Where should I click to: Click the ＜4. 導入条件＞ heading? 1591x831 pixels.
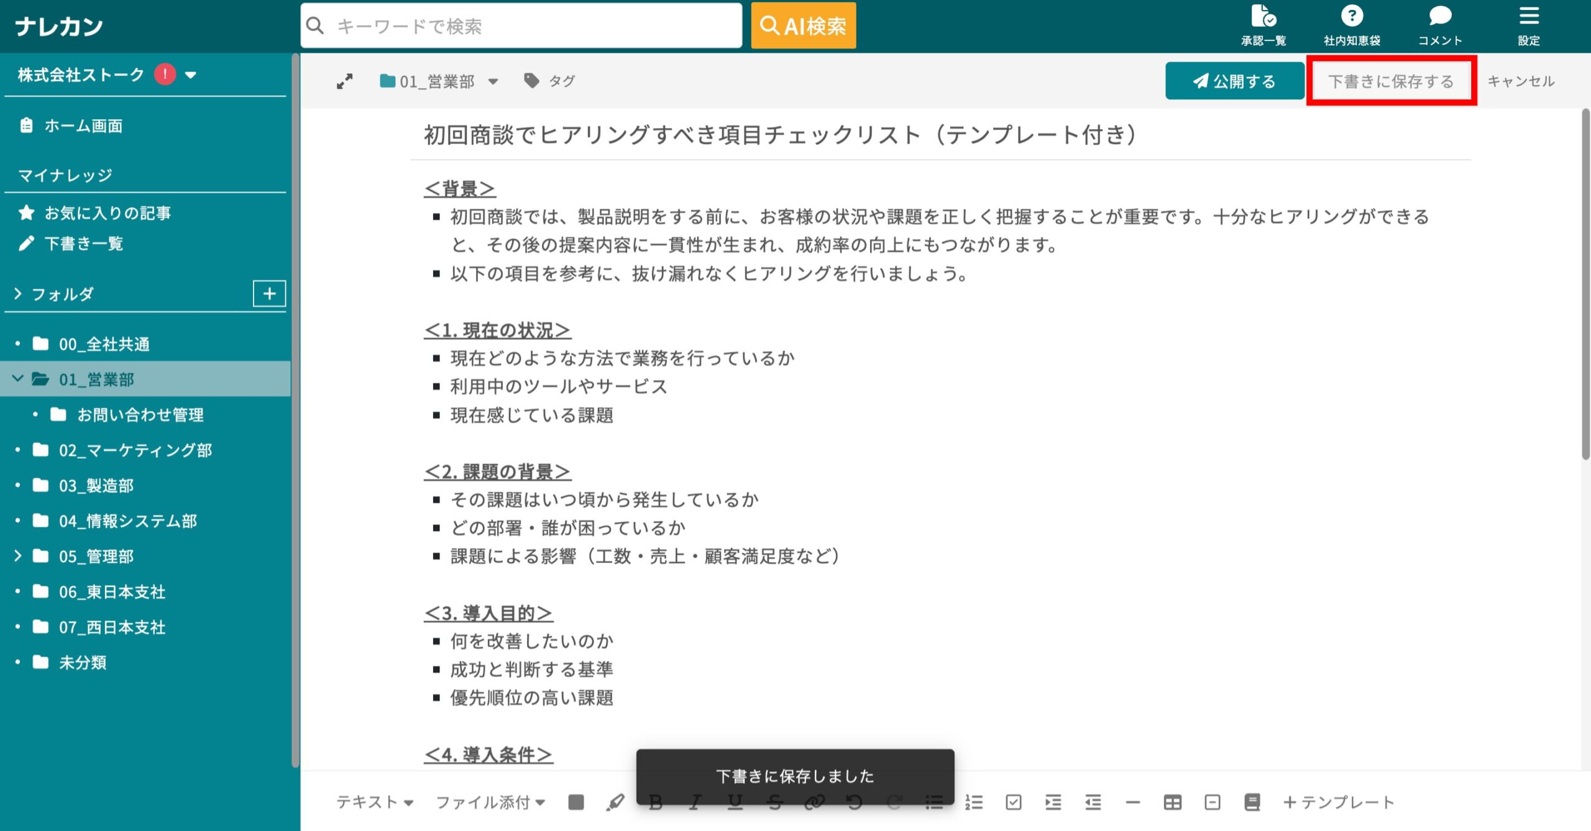tap(488, 755)
